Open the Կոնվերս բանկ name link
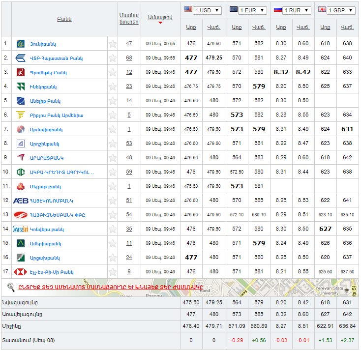Screen dimensions: 361x351 [47, 229]
